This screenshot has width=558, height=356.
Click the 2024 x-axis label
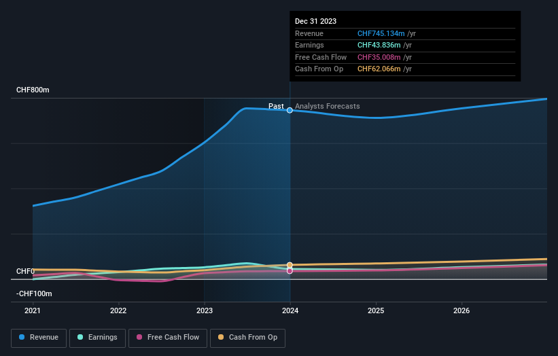tap(290, 311)
